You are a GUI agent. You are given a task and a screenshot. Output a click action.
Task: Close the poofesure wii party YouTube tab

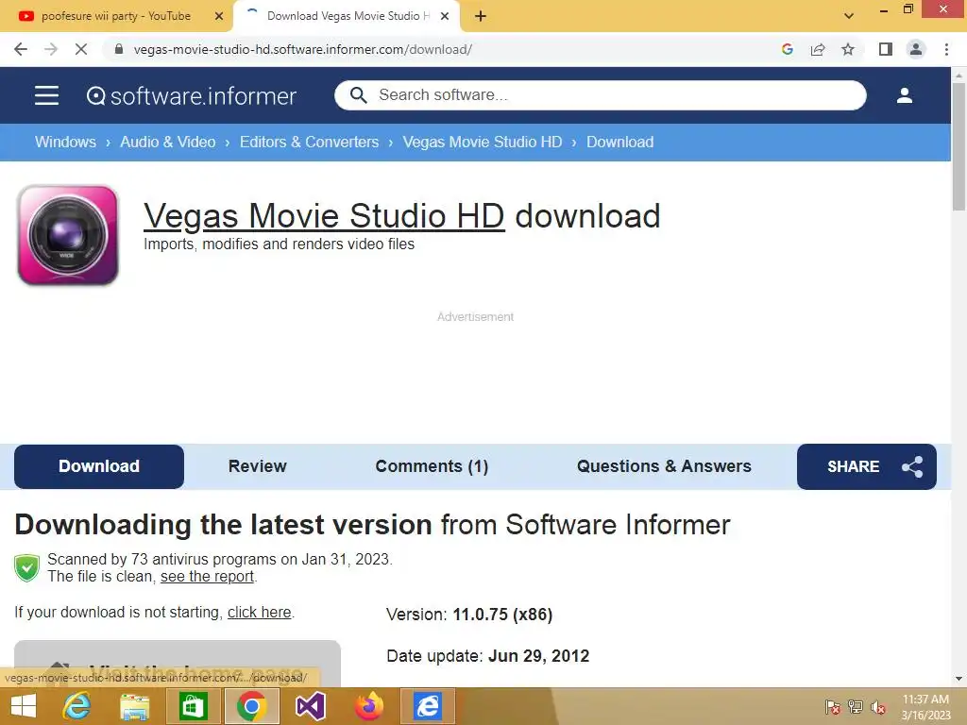(219, 16)
